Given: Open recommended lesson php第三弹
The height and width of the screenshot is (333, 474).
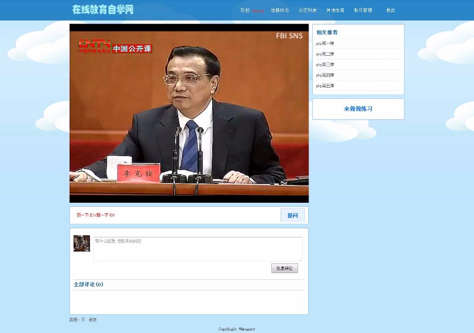Looking at the screenshot, I should 325,65.
